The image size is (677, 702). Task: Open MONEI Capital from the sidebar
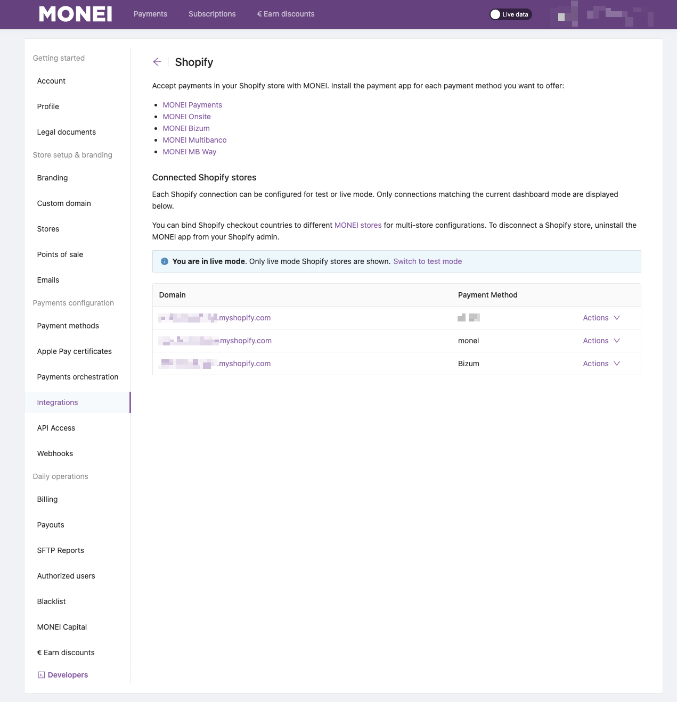[62, 627]
